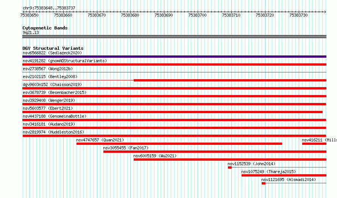The height and width of the screenshot is (198, 337).
Task: Click the esv2738567 (Wong2012b) label
Action: (x=48, y=69)
